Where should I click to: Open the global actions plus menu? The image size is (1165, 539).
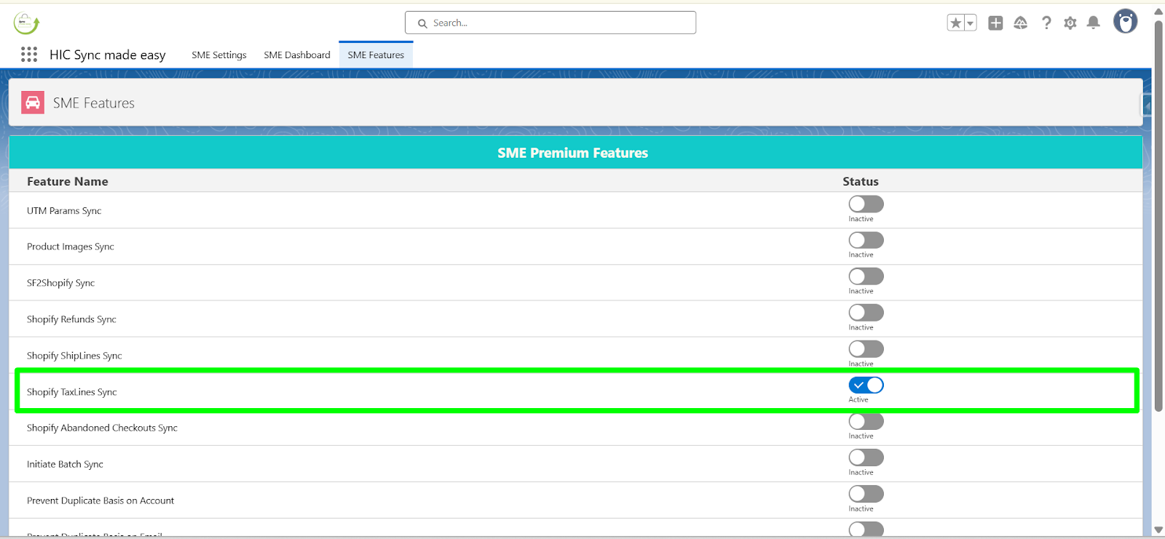tap(995, 23)
